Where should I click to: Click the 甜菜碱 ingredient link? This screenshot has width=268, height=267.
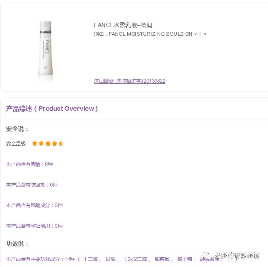point(162,259)
